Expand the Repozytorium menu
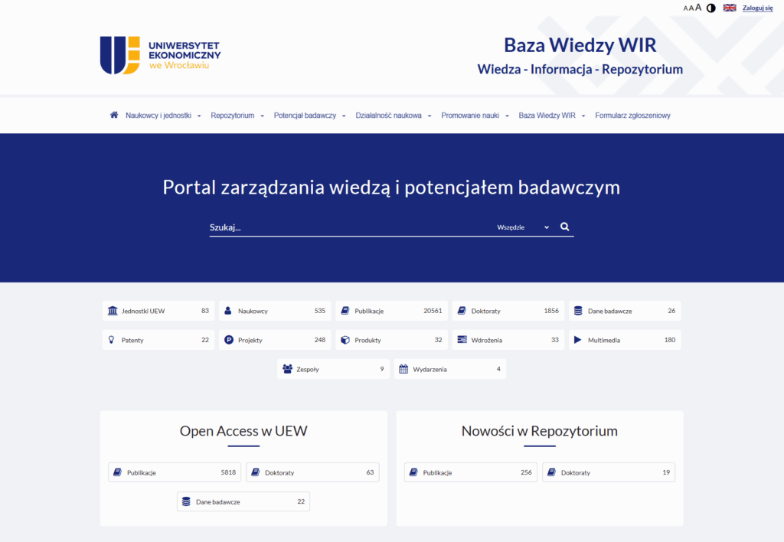This screenshot has height=542, width=784. click(233, 115)
